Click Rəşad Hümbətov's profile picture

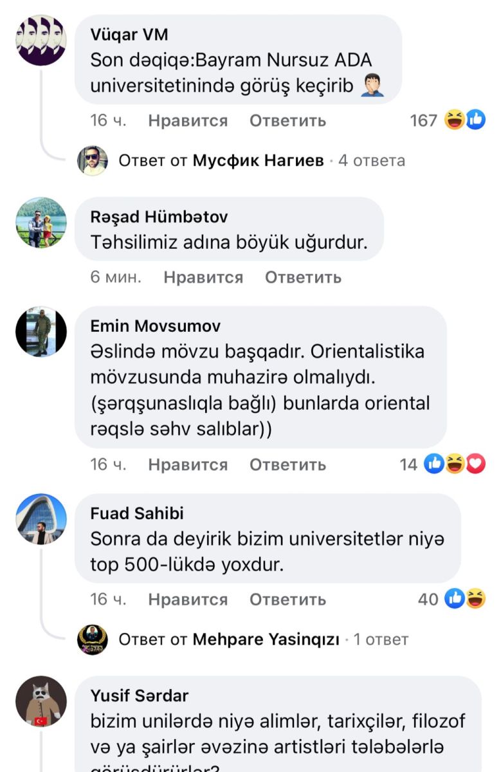pyautogui.click(x=41, y=223)
